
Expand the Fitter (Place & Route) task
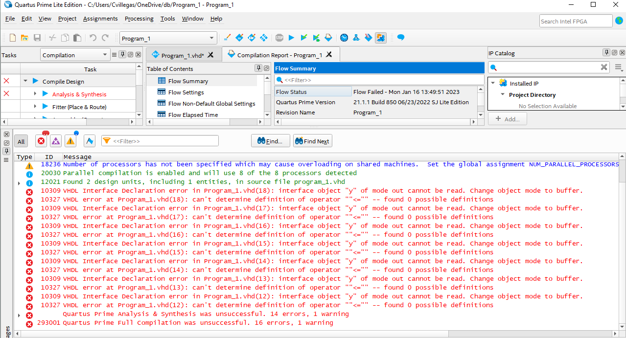click(35, 107)
